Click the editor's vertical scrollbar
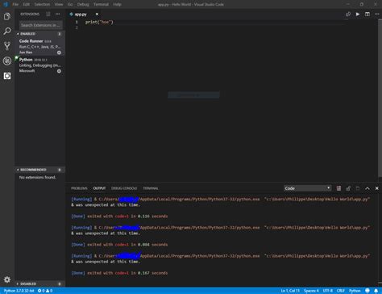382x294 pixels. (x=380, y=97)
